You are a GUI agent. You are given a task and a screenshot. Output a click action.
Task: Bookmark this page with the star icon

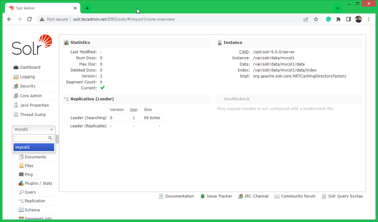(316, 19)
